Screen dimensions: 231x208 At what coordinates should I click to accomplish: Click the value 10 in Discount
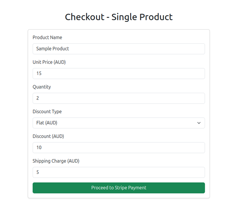[x=39, y=147]
